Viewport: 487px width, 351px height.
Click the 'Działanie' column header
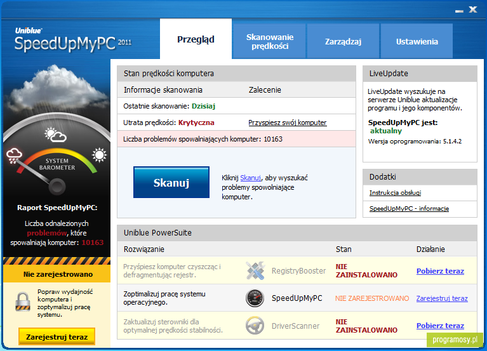pyautogui.click(x=430, y=249)
